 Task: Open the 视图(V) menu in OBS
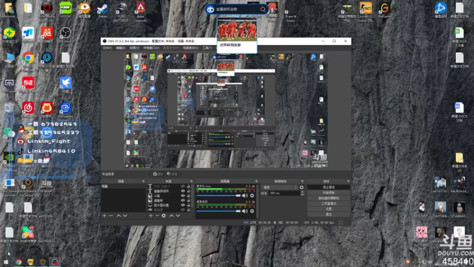tap(134, 48)
